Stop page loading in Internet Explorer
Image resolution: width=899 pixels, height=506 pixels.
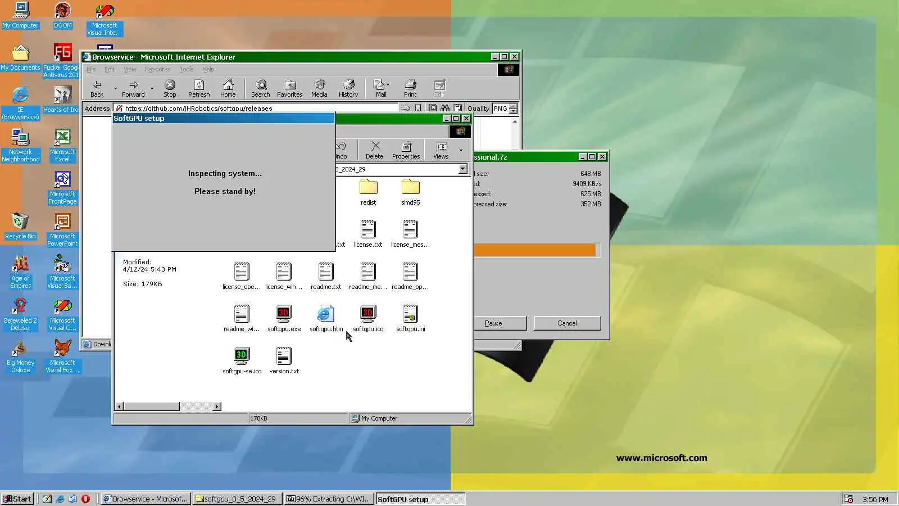pyautogui.click(x=170, y=88)
